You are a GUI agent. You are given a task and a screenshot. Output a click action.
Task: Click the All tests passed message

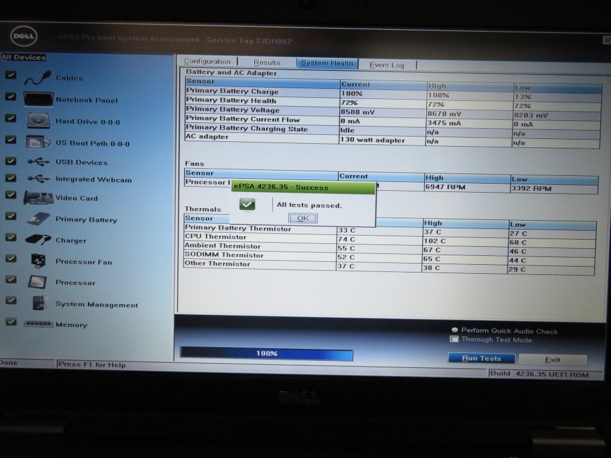pyautogui.click(x=309, y=205)
